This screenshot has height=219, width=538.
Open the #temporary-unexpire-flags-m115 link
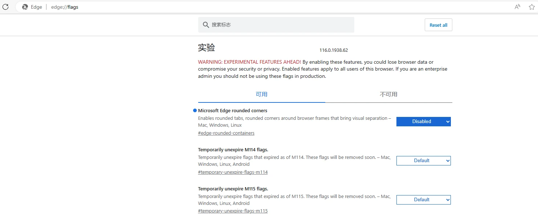[x=233, y=211]
